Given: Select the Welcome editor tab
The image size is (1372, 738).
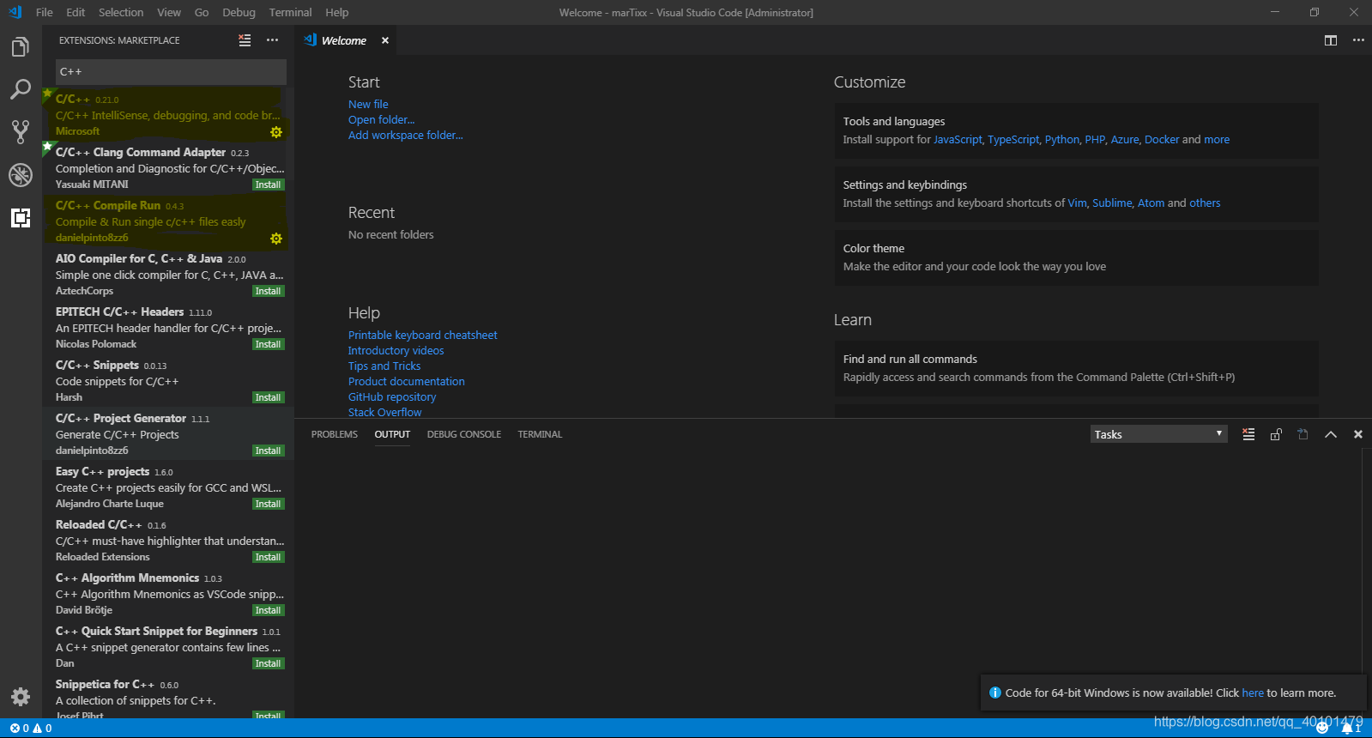Looking at the screenshot, I should [x=344, y=40].
